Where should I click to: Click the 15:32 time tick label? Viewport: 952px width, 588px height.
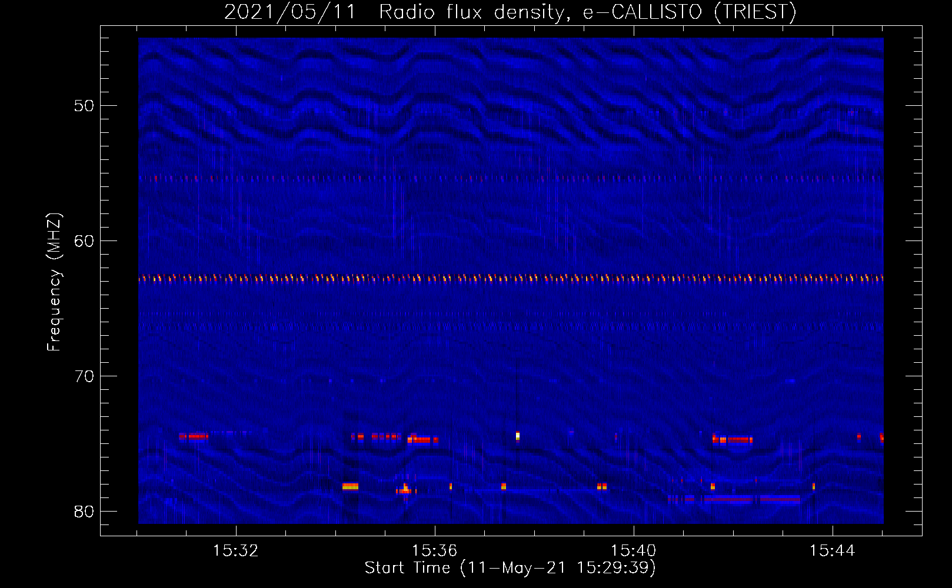click(x=235, y=551)
